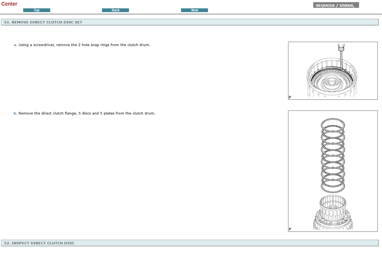Click the step letter a marker

point(15,45)
